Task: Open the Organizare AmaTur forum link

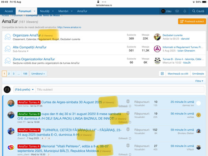Action: (x=27, y=35)
